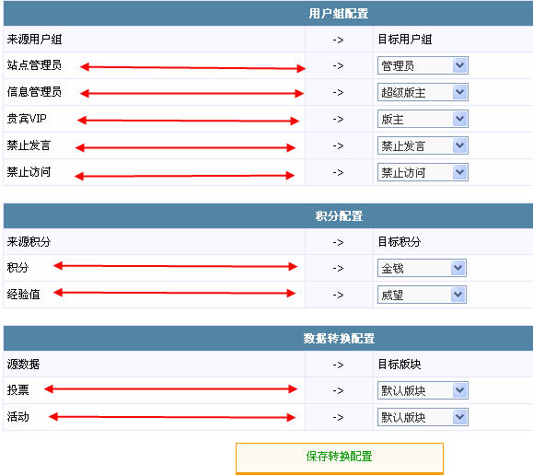Click the 保存转换配置 button
This screenshot has height=475, width=533.
(340, 458)
